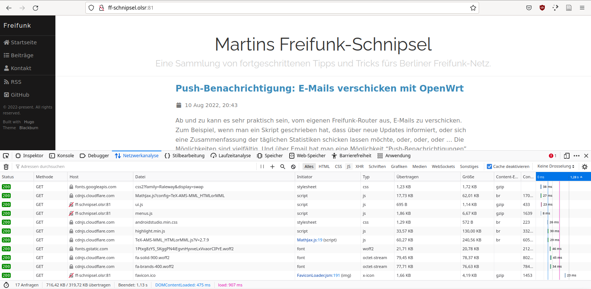Toggle responsive design mode
Screen dimensions: 591x289
567,156
